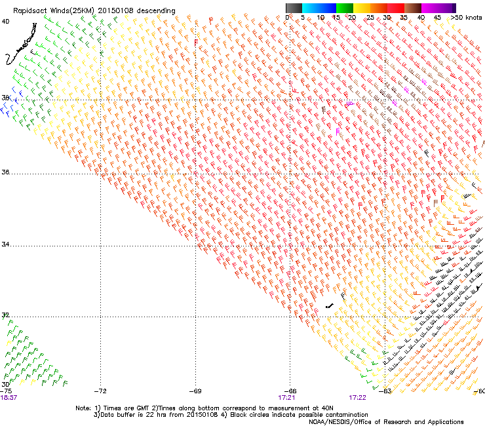The image size is (485, 426).
Task: Select the yellow 20-25 knots legend segment
Action: tap(362, 8)
